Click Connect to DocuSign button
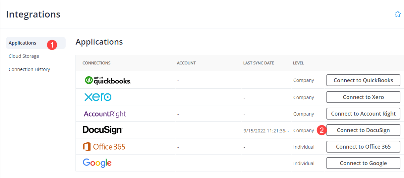Image resolution: width=404 pixels, height=178 pixels. pyautogui.click(x=363, y=130)
